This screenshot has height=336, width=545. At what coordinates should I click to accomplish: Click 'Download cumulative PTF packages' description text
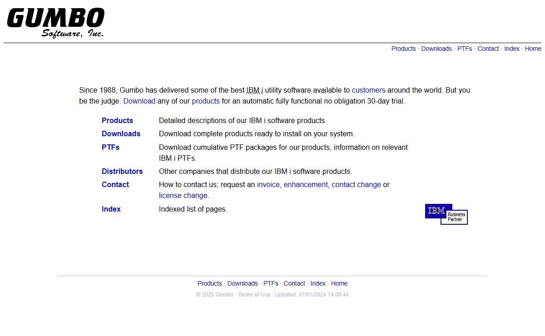click(283, 153)
